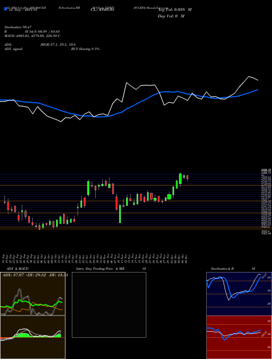Click the 'BUY Slowing @ 5%' signal text
The image size is (272, 359).
pyautogui.click(x=85, y=49)
